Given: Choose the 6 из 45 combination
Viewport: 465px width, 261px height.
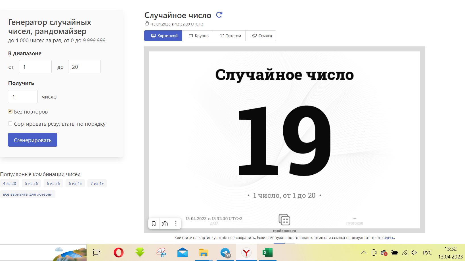Looking at the screenshot, I should pos(75,183).
